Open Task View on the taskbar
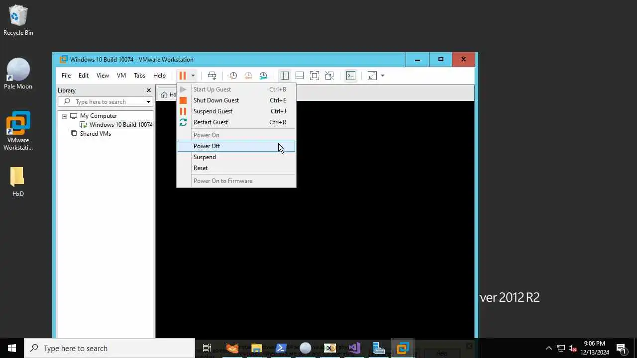The image size is (637, 358). click(207, 348)
